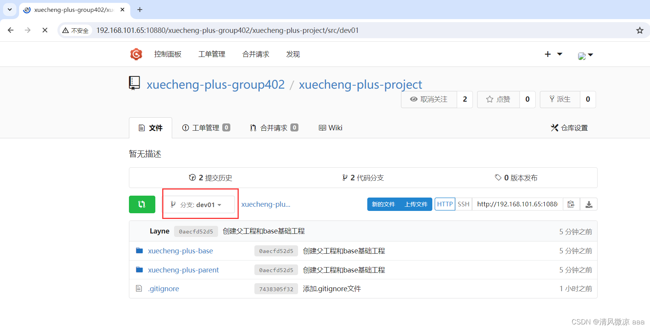Click the browser address bar URL
The height and width of the screenshot is (329, 650).
click(x=227, y=30)
